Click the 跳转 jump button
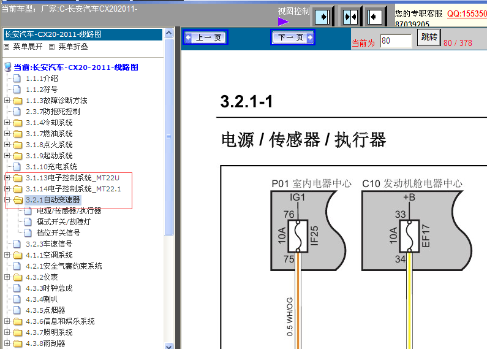Image resolution: width=487 pixels, height=349 pixels. pos(429,37)
